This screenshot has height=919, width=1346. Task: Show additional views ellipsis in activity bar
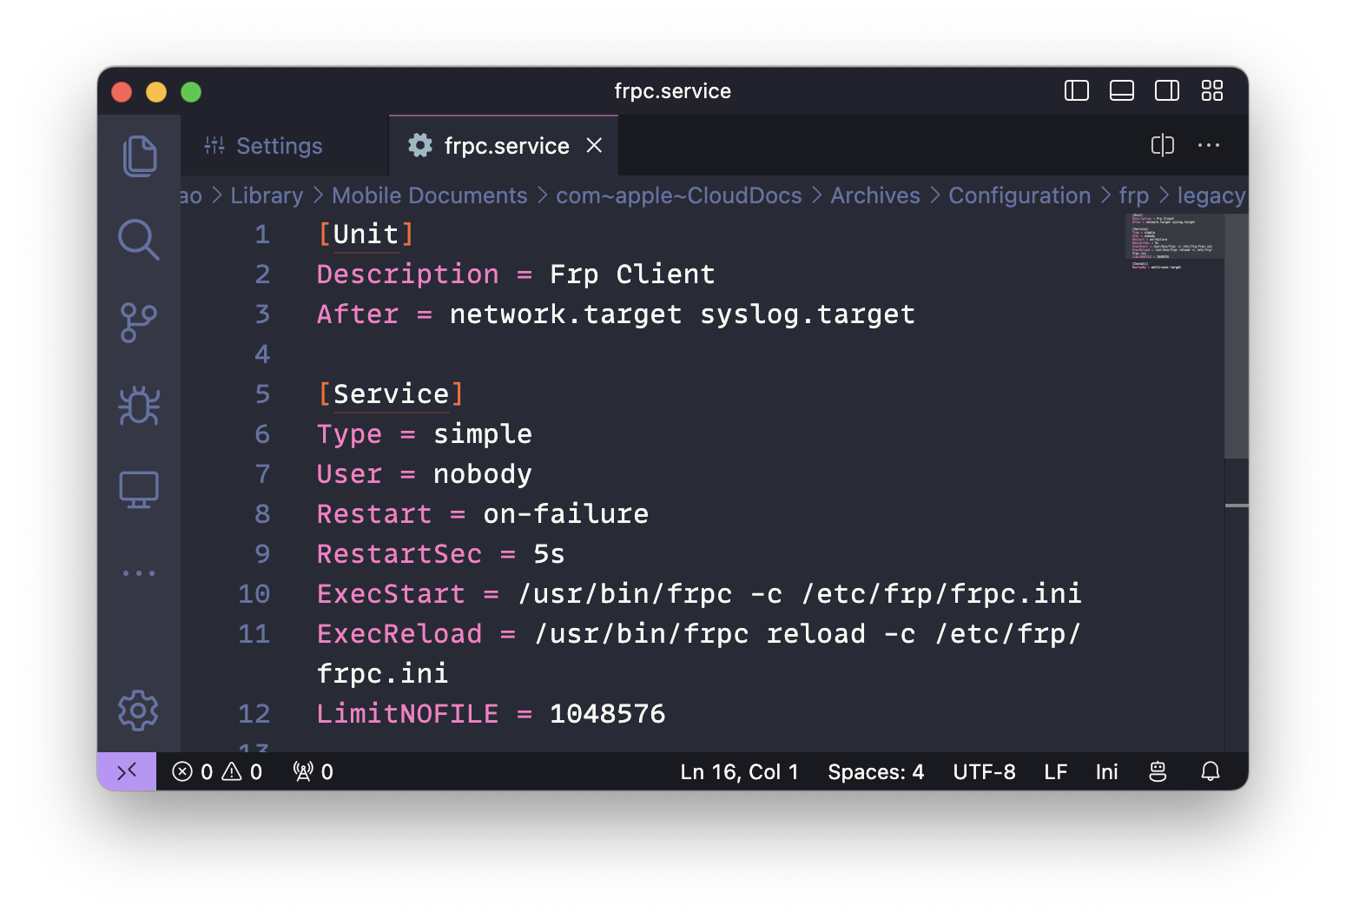(139, 573)
